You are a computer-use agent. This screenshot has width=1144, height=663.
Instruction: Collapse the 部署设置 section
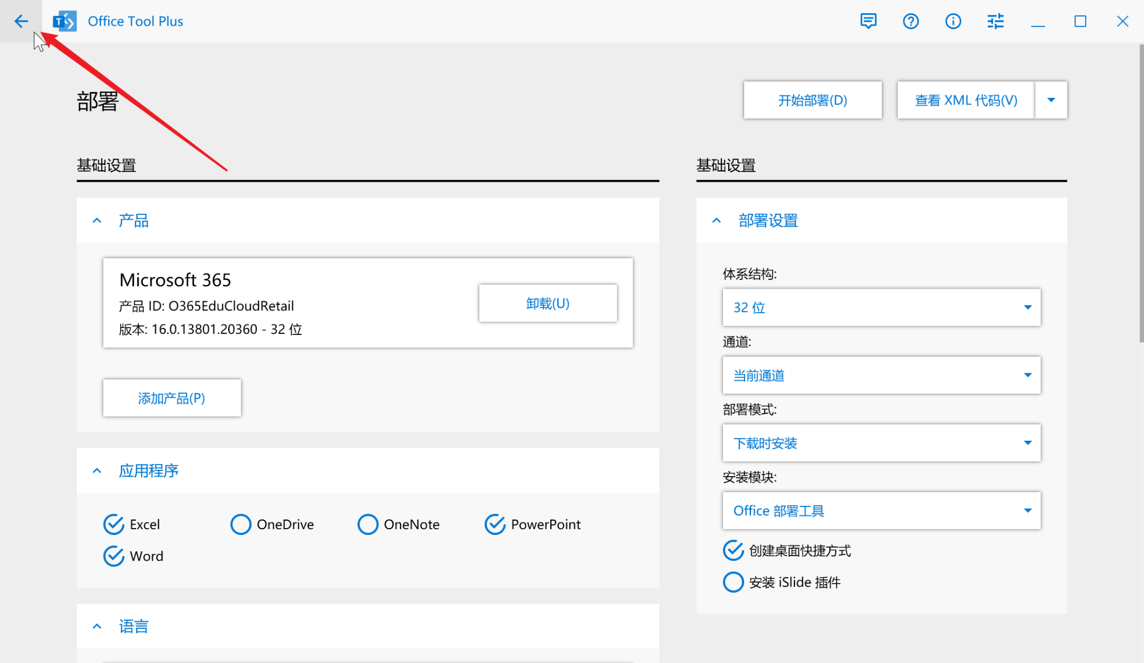coord(717,221)
